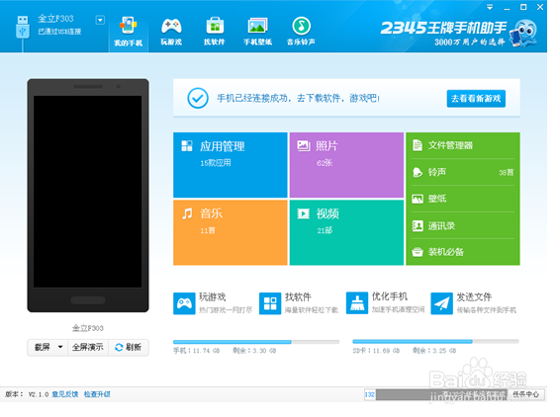Click 去看看新游戏 button
Screen dimensions: 560x417
476,99
